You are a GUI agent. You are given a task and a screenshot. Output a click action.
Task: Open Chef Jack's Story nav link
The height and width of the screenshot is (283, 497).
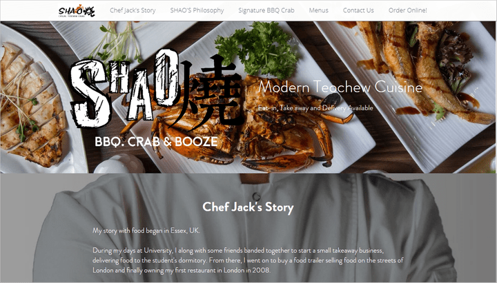click(133, 10)
